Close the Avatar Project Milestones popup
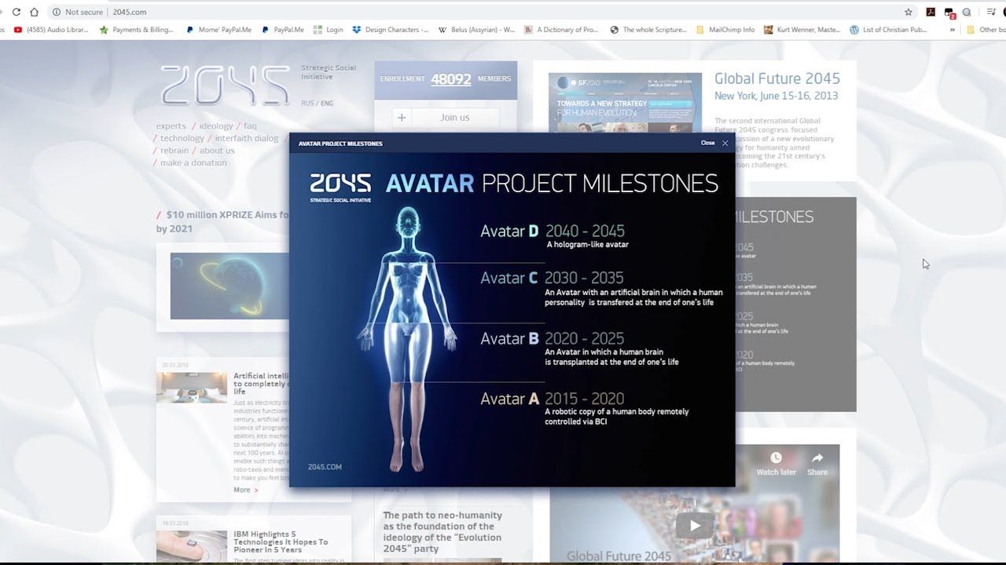The image size is (1006, 565). pos(725,143)
